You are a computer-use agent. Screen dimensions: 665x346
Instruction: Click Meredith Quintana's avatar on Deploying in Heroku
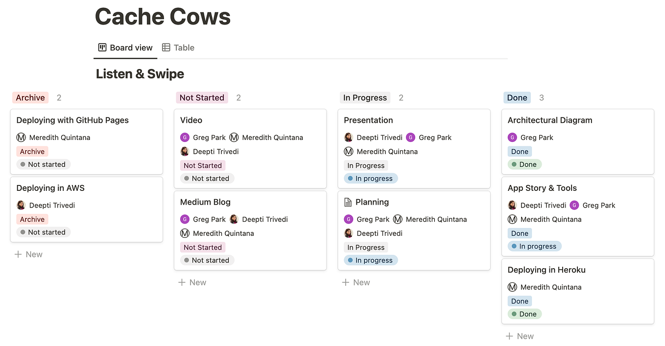pyautogui.click(x=512, y=287)
